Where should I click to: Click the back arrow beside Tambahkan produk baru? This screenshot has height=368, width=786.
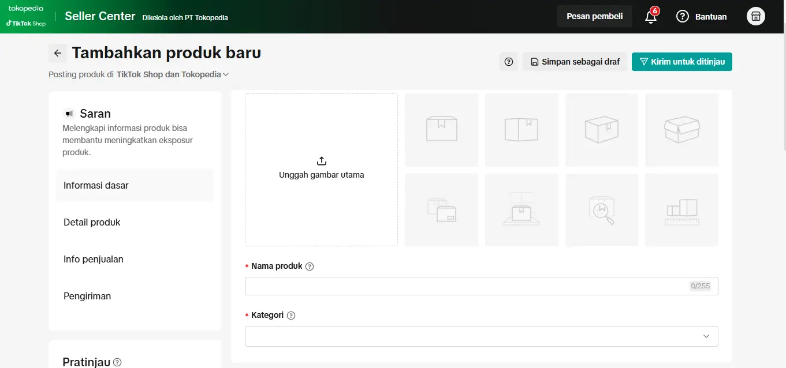pos(58,53)
